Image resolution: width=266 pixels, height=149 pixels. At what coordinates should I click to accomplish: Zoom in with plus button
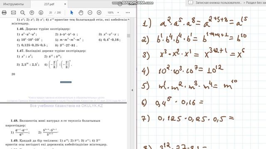pos(99,12)
